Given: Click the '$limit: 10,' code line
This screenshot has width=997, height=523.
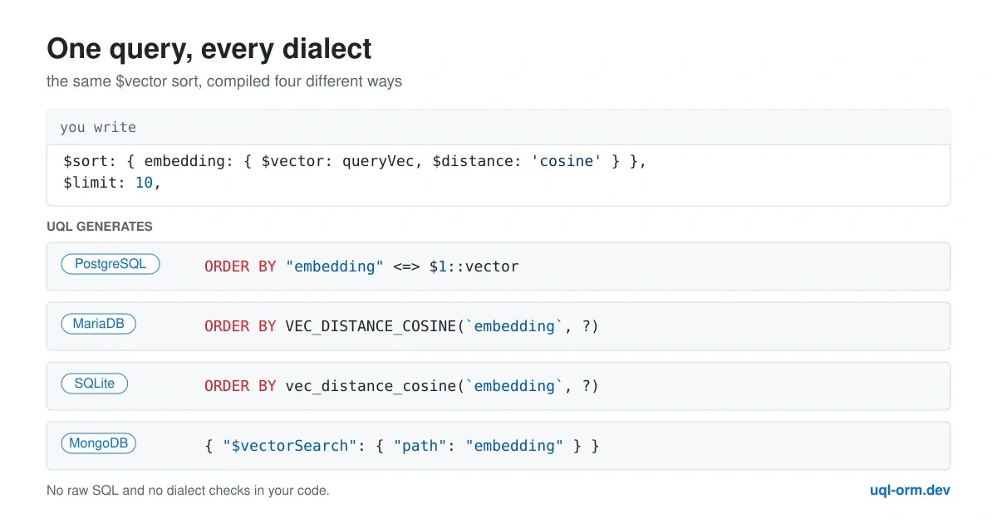Looking at the screenshot, I should tap(112, 182).
